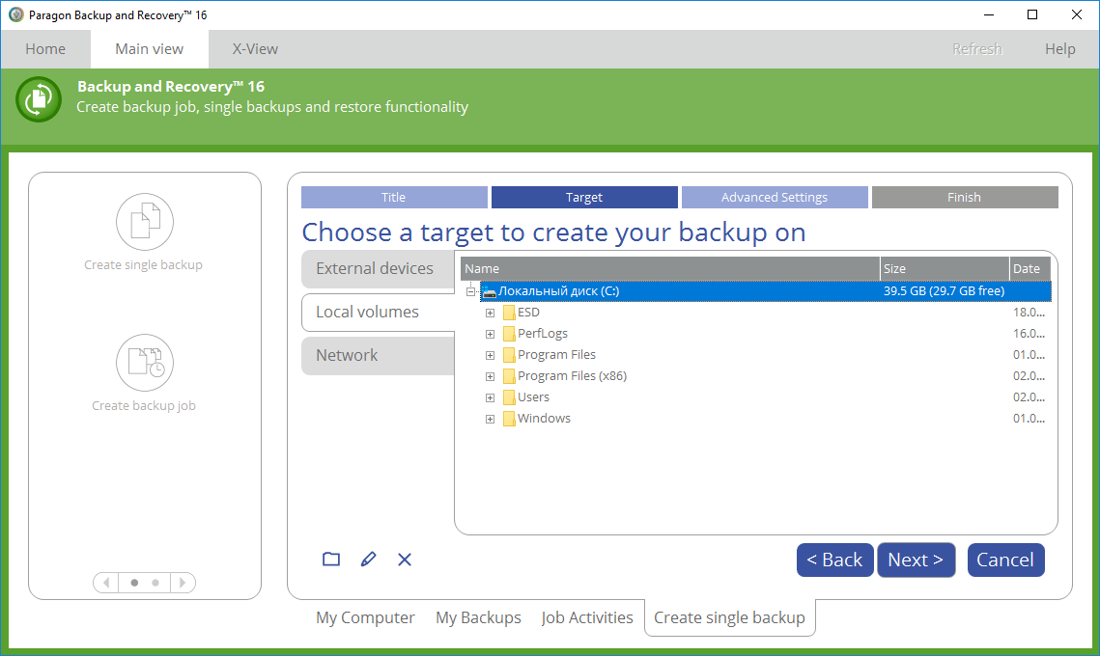Image resolution: width=1100 pixels, height=656 pixels.
Task: Cancel the backup wizard
Action: (x=1006, y=560)
